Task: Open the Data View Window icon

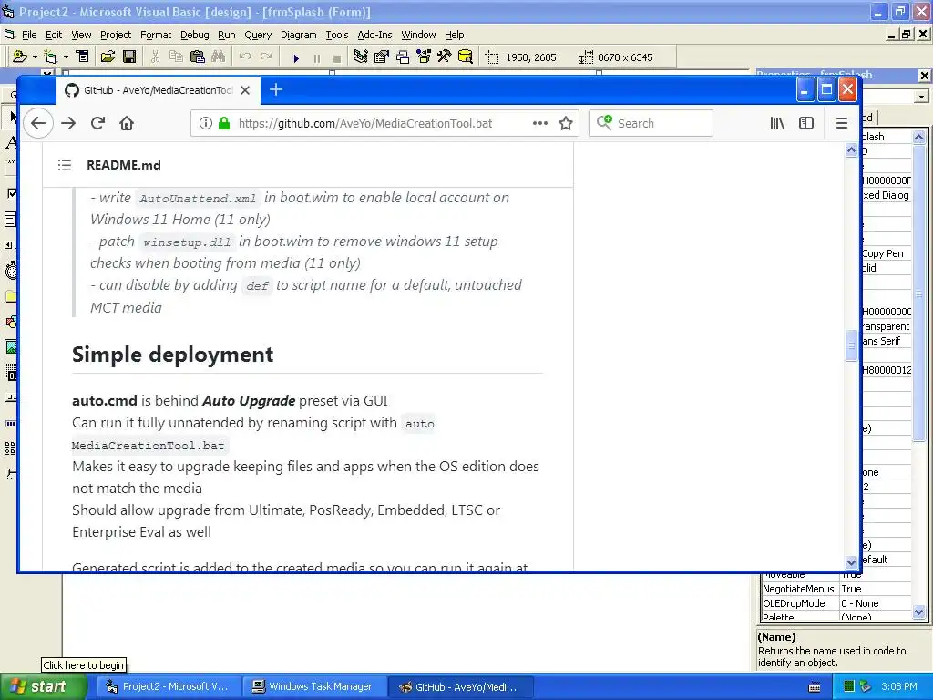Action: pos(466,57)
